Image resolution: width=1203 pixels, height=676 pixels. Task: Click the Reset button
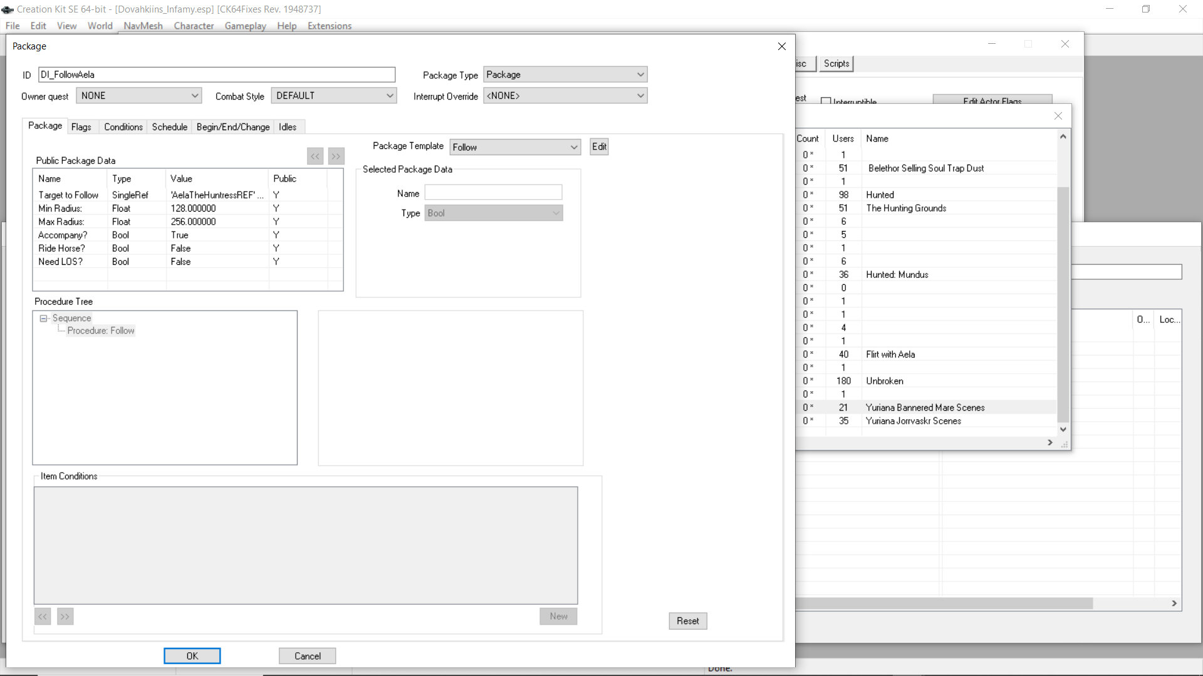(688, 621)
